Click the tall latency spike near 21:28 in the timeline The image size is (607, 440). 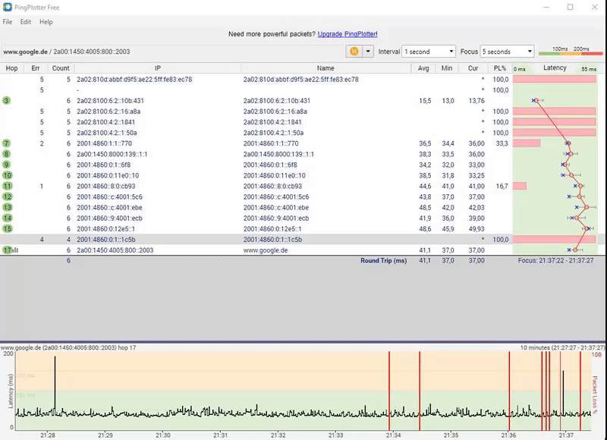[x=55, y=379]
